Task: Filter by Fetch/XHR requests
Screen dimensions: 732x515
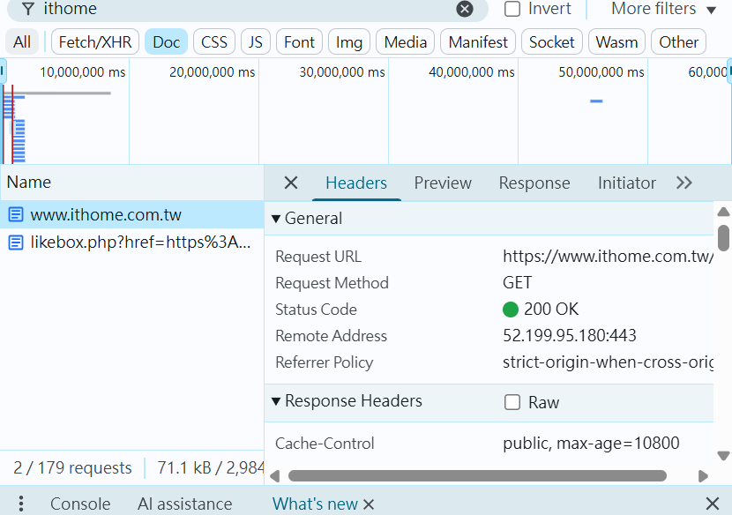Action: [x=95, y=42]
